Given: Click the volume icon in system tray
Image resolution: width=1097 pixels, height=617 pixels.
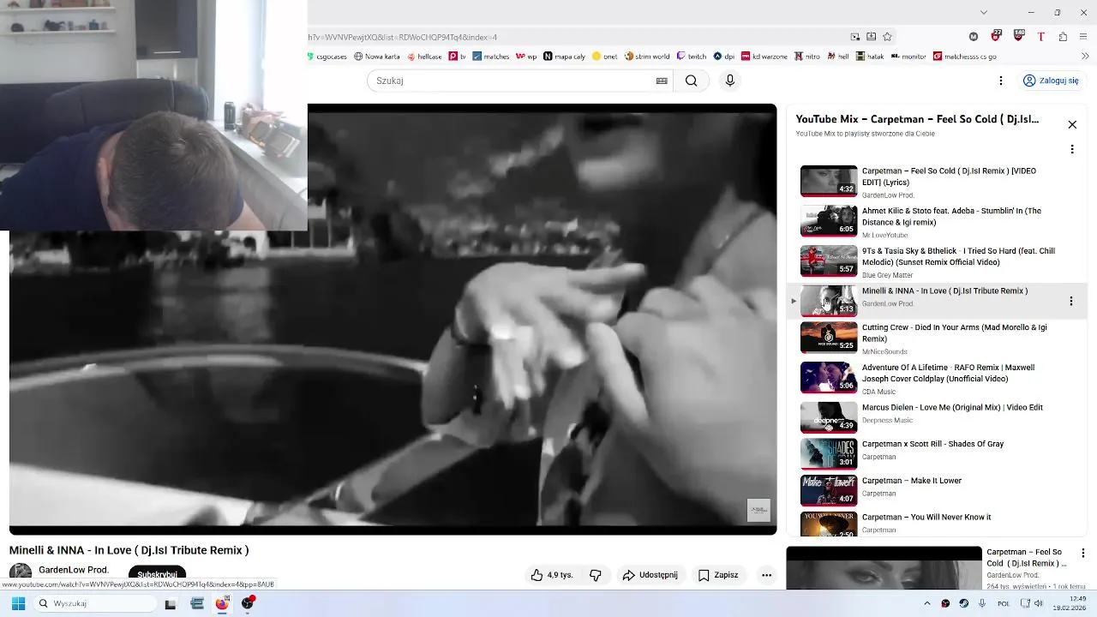Looking at the screenshot, I should click(1038, 603).
